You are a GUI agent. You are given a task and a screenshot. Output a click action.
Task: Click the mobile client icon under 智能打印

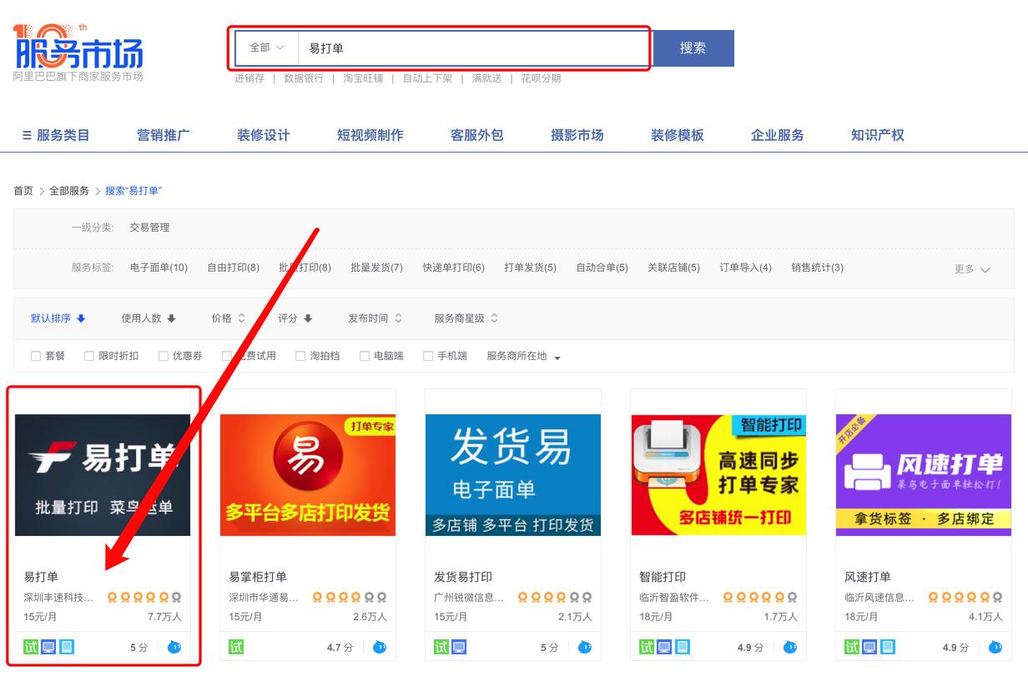click(x=681, y=646)
